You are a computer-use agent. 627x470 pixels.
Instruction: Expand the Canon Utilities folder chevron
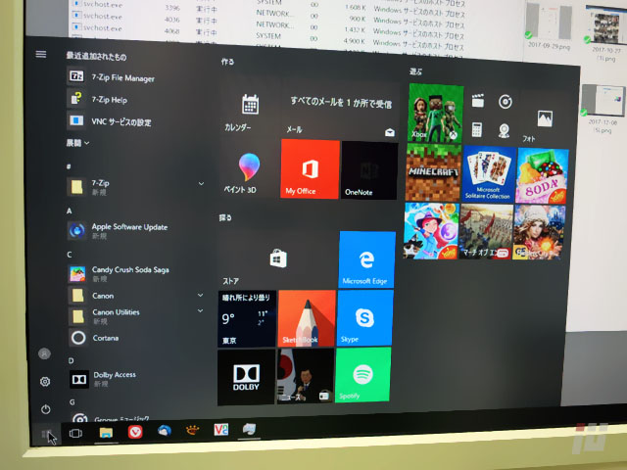tap(200, 310)
